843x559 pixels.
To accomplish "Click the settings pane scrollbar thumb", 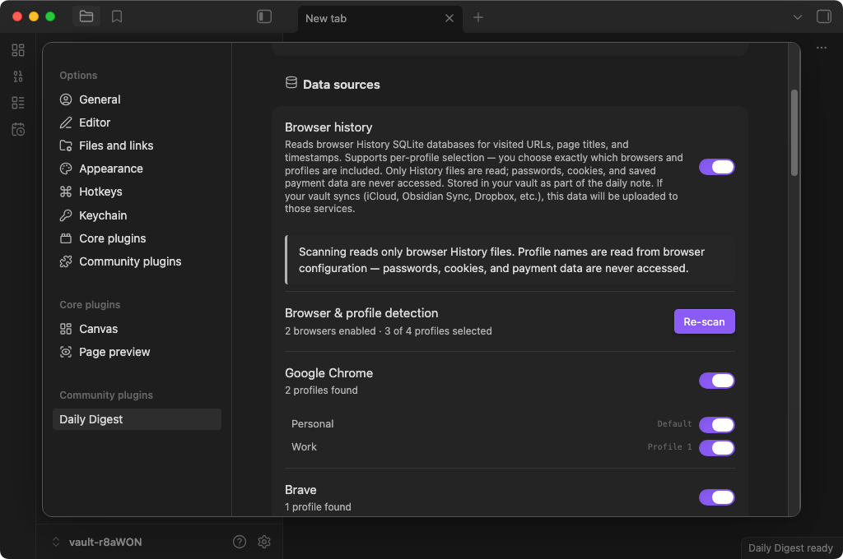I will 794,132.
